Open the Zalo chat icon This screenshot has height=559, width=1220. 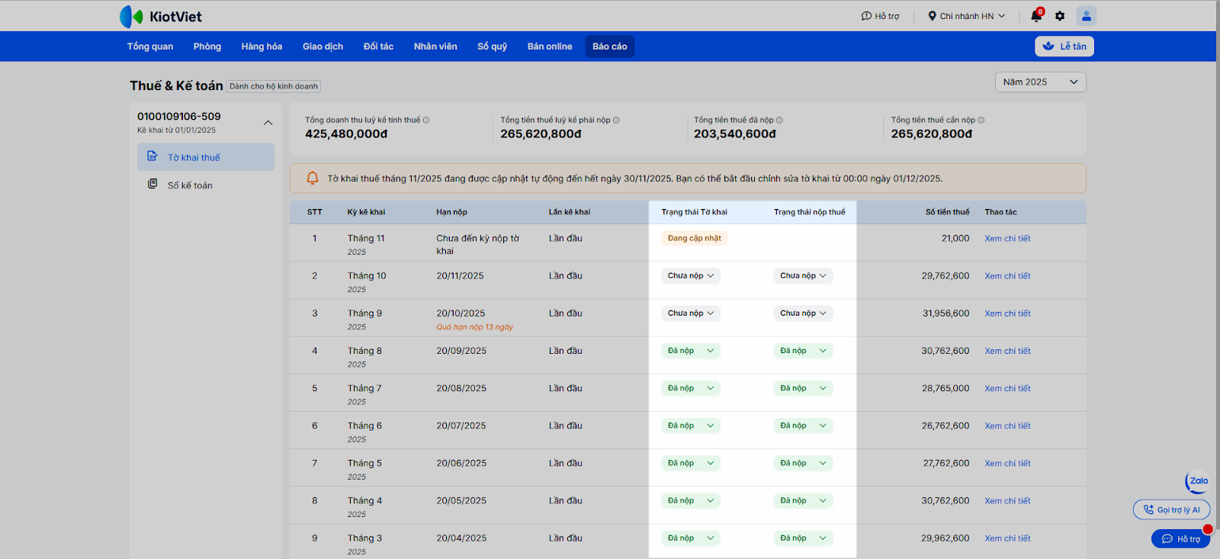pyautogui.click(x=1197, y=481)
